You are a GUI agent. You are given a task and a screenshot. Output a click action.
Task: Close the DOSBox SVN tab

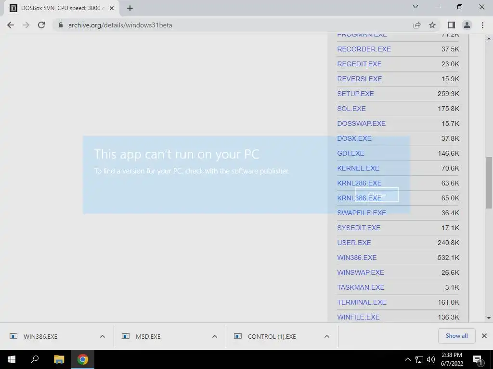click(x=112, y=8)
